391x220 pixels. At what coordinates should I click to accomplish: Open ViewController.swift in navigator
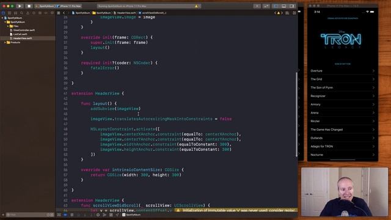[24, 30]
